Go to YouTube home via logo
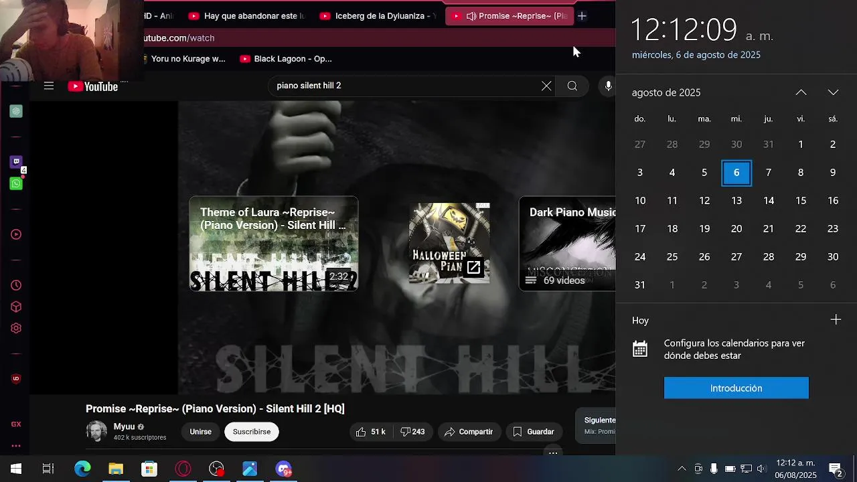Image resolution: width=857 pixels, height=482 pixels. tap(93, 86)
